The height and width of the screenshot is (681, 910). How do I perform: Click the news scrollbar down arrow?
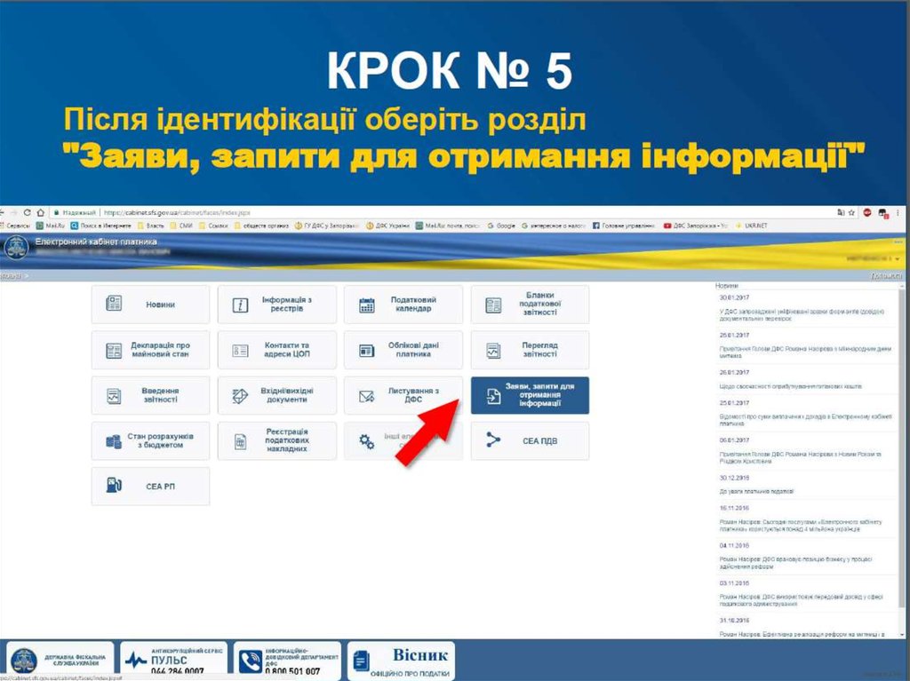901,635
